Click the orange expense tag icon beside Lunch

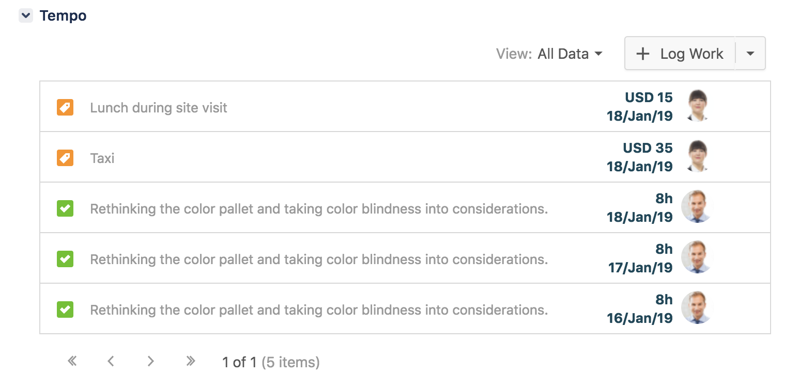click(x=65, y=107)
